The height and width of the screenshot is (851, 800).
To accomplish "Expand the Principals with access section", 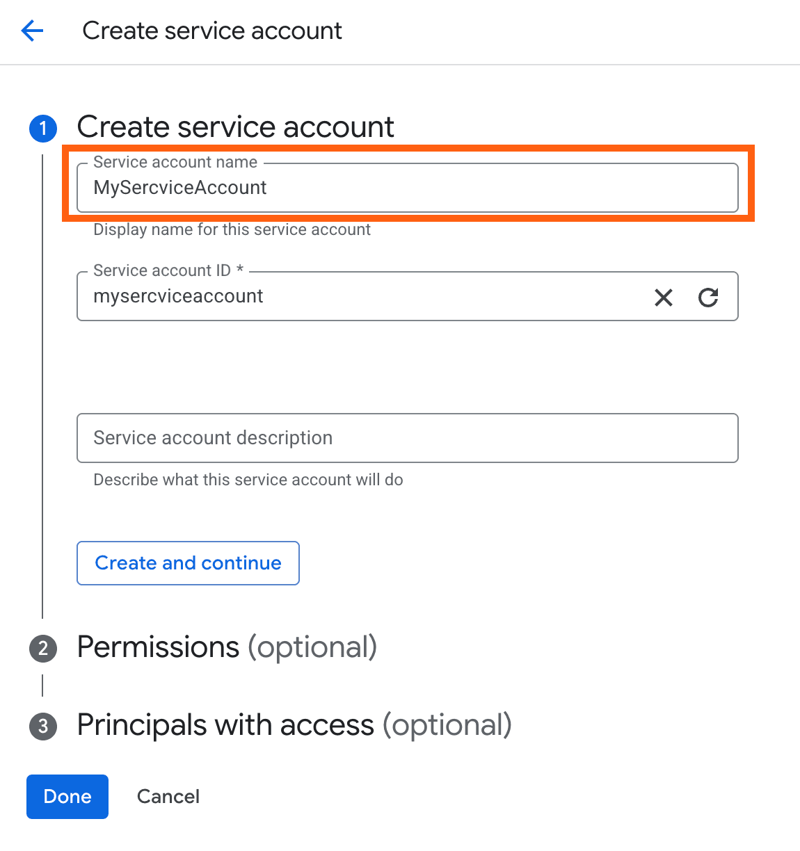I will tap(294, 725).
